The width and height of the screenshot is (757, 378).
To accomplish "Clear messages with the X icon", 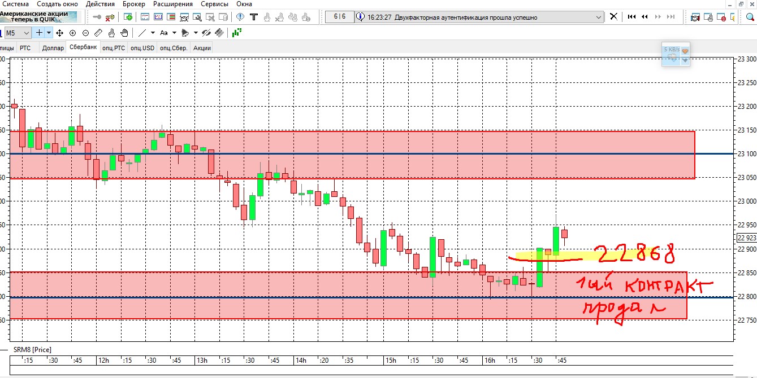I will pyautogui.click(x=613, y=16).
